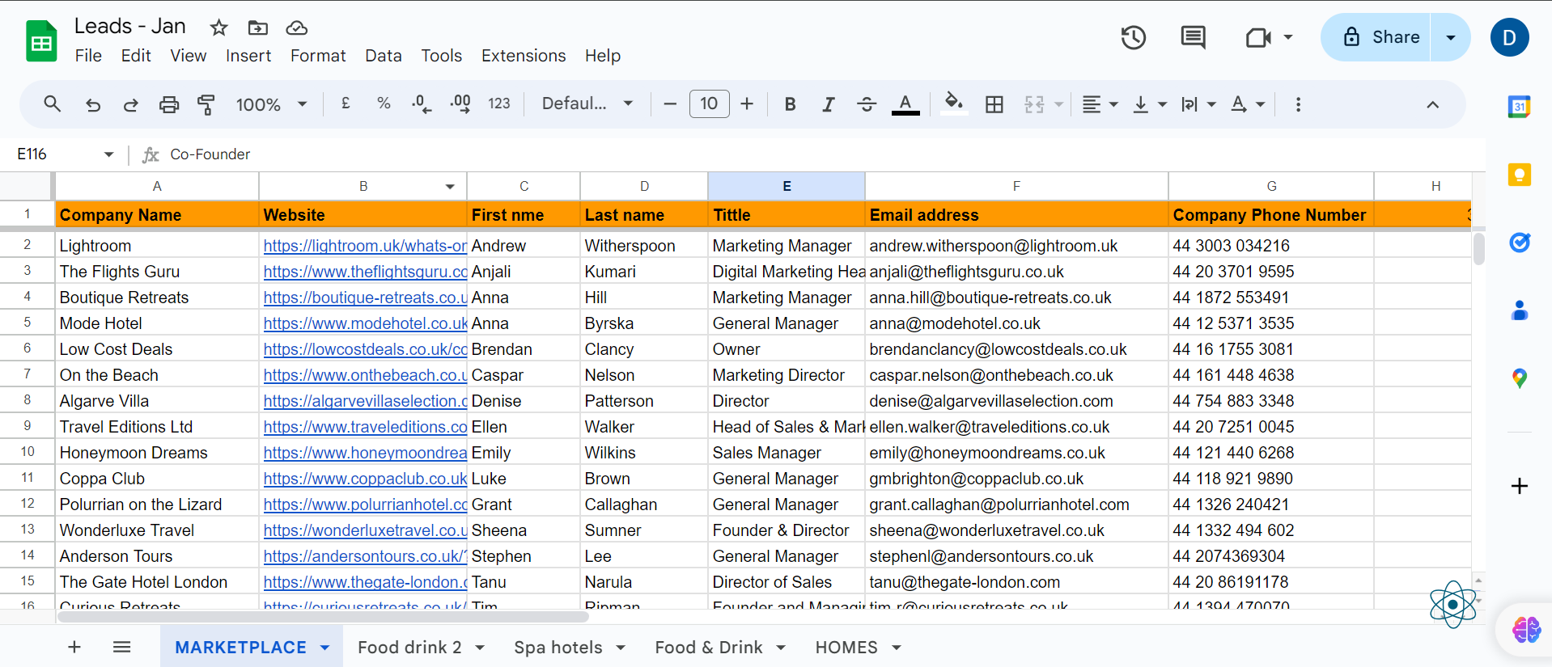Move the document with folder icon
The width and height of the screenshot is (1552, 667).
pyautogui.click(x=257, y=28)
